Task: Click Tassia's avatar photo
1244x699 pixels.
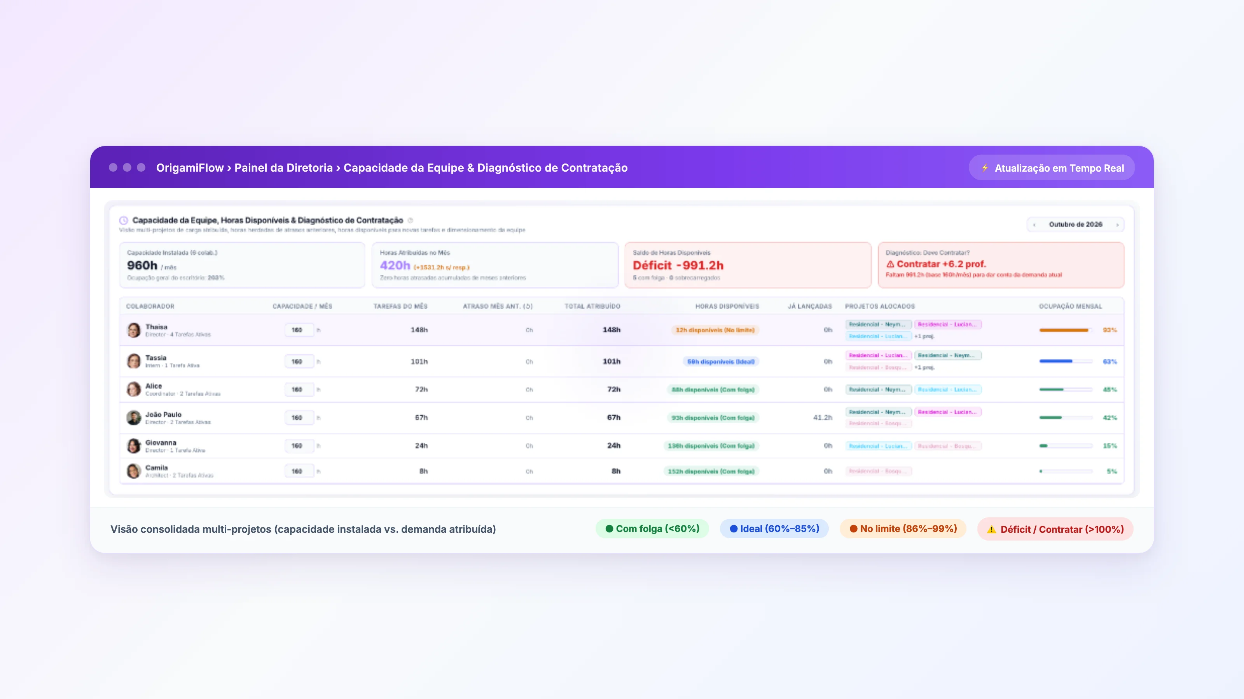Action: 134,361
